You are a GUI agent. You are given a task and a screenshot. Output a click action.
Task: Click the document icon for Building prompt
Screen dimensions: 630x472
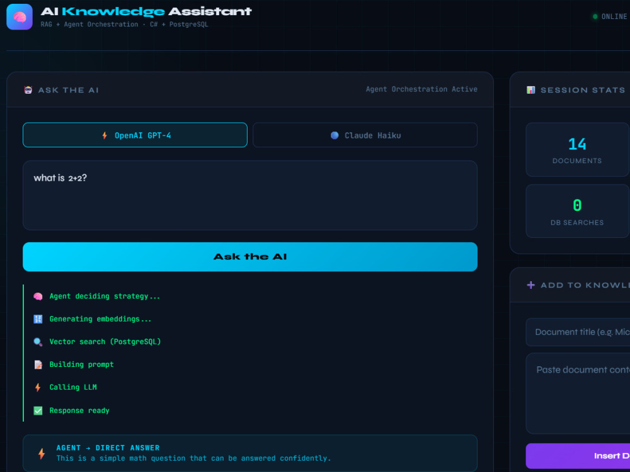click(x=38, y=364)
